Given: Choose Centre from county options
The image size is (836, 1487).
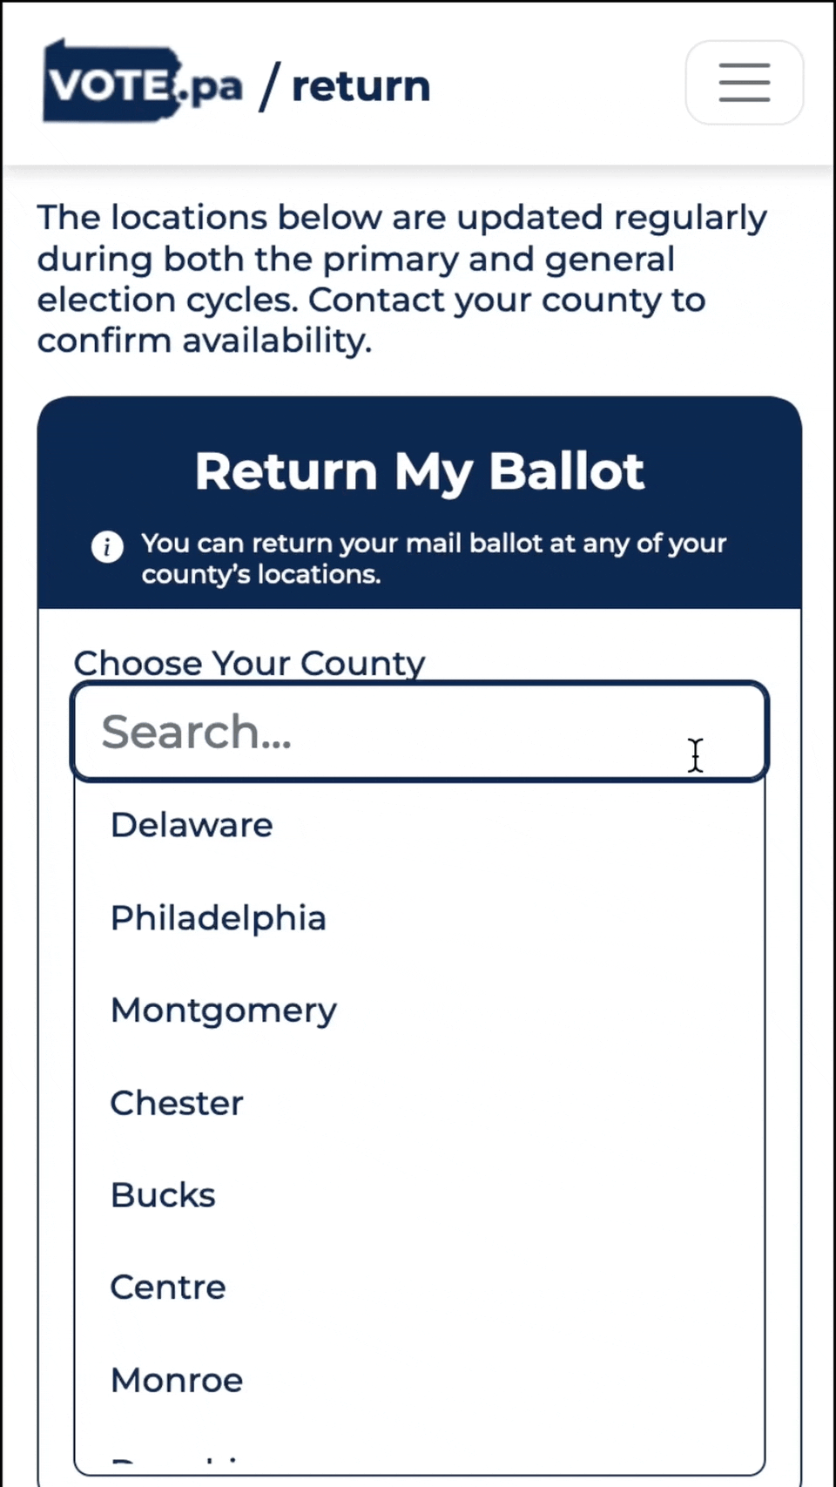Looking at the screenshot, I should (x=420, y=1288).
